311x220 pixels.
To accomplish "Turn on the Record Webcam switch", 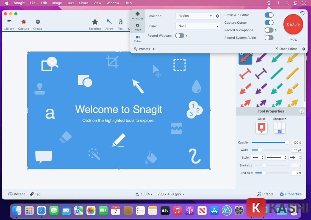I will tap(179, 35).
